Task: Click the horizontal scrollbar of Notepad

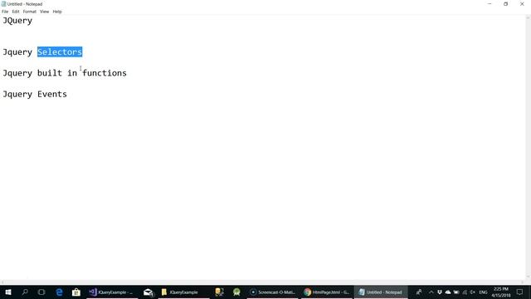Action: [x=262, y=282]
